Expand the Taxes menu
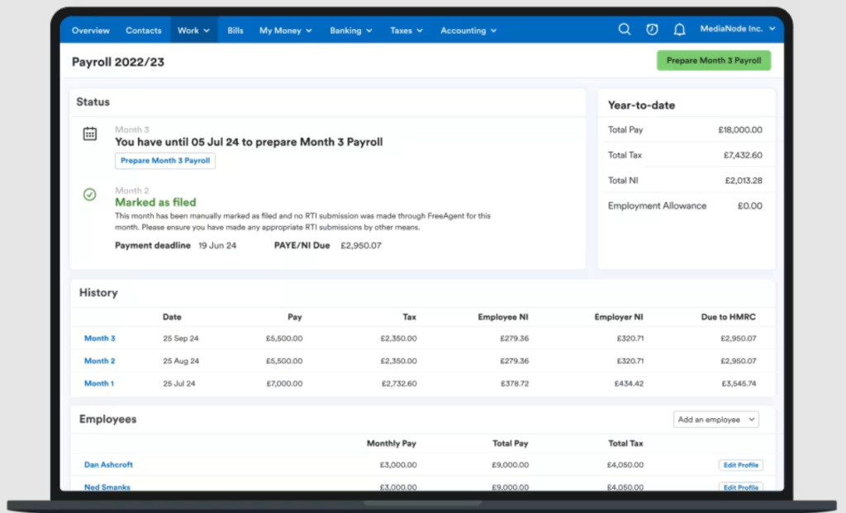The width and height of the screenshot is (846, 513). pos(406,30)
